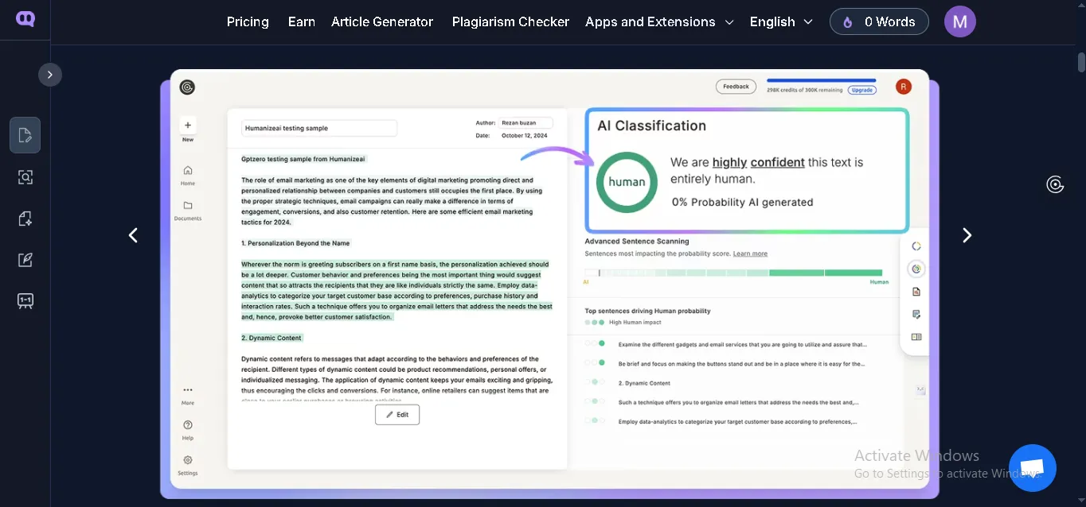The width and height of the screenshot is (1086, 507).
Task: Click the loading ring icon in right panel
Action: 916,246
